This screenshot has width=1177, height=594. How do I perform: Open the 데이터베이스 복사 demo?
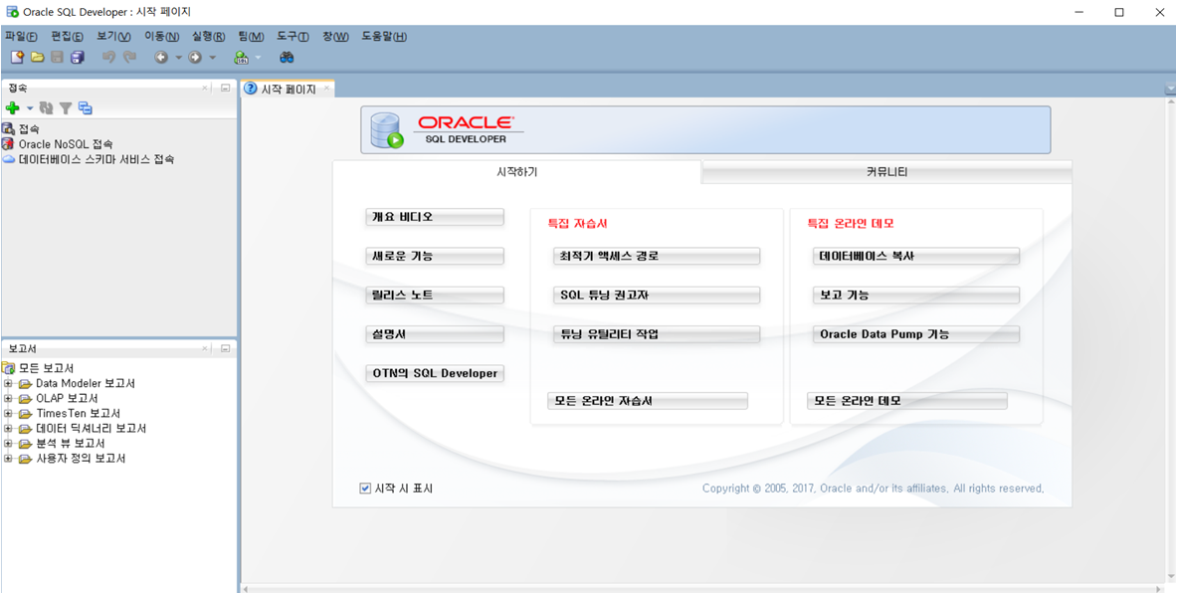[915, 256]
